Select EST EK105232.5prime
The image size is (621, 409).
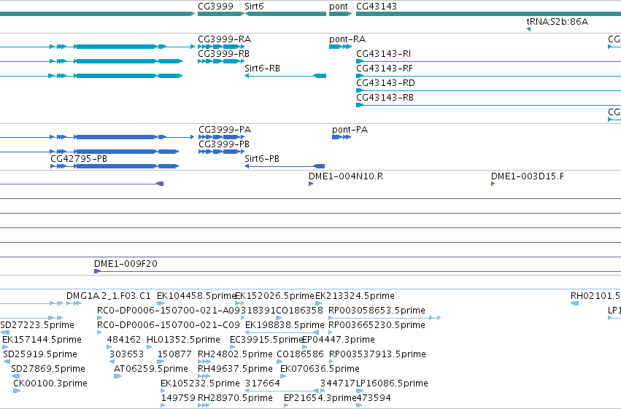200,383
